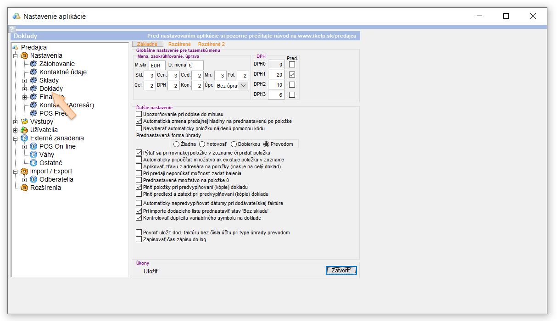
Task: Click the folder icon next to Výstupy
Action: click(24, 122)
